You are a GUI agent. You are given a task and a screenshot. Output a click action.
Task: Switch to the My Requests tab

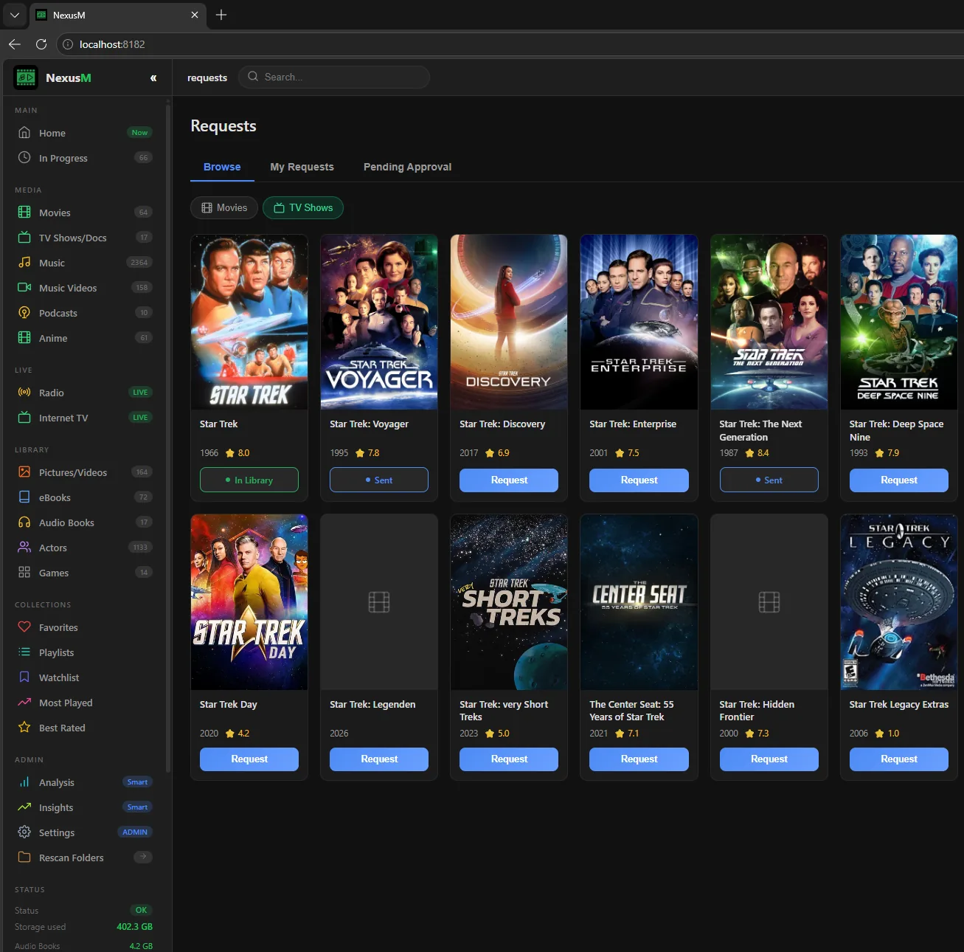click(x=302, y=167)
